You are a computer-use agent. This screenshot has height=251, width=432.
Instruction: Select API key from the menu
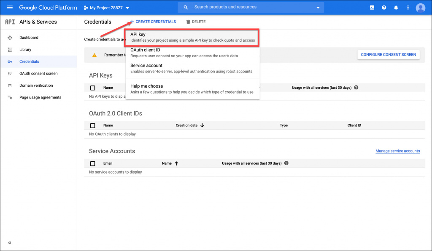192,37
